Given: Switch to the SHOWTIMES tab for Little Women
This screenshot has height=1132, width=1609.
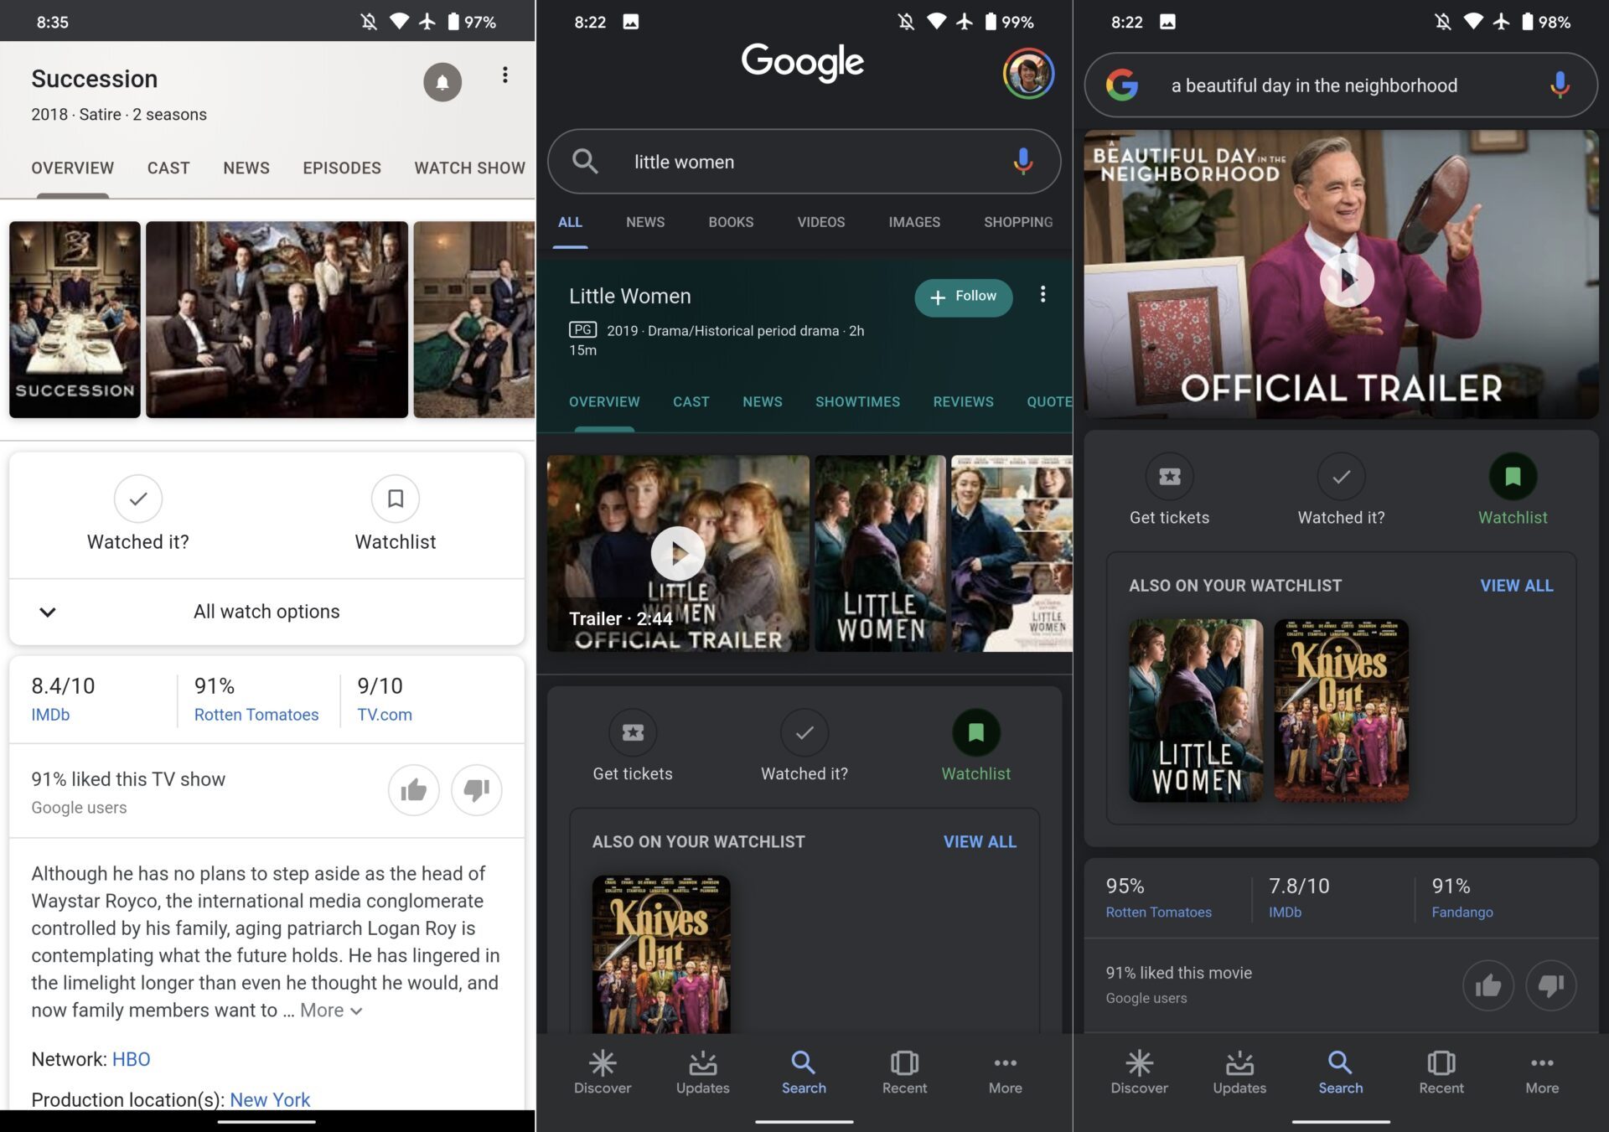Looking at the screenshot, I should [857, 402].
